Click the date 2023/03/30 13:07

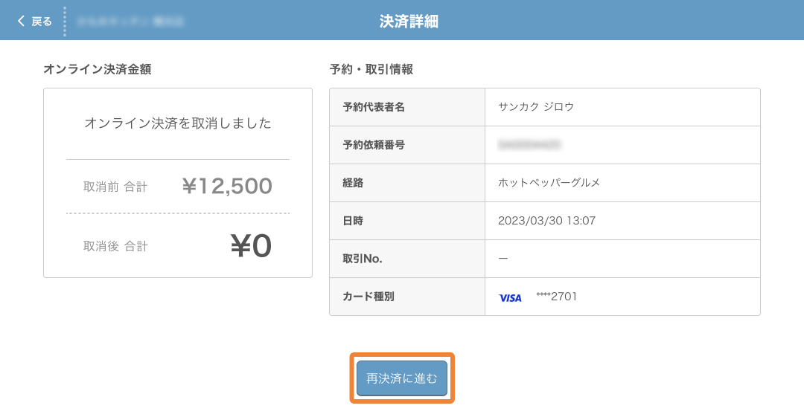click(x=546, y=221)
